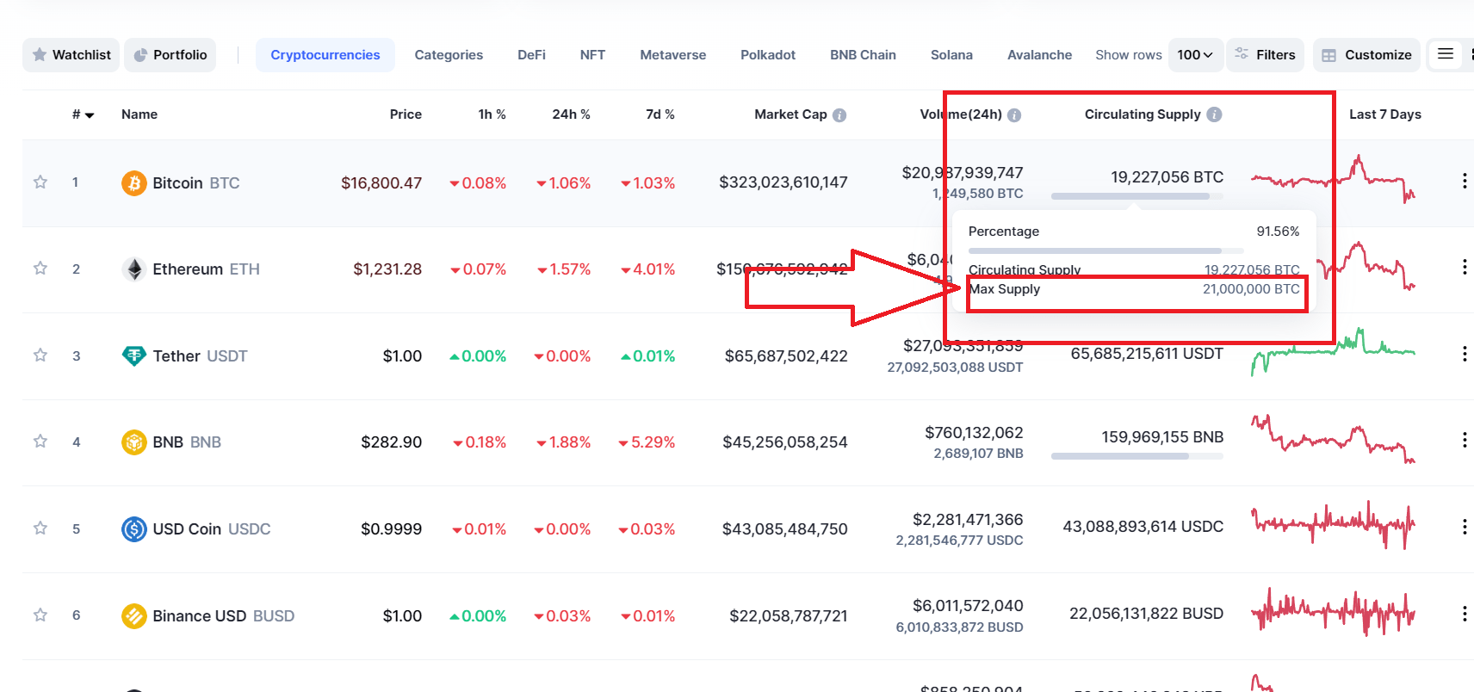Click the USD Coin logo icon
Screen dimensions: 1474x692
tap(133, 528)
